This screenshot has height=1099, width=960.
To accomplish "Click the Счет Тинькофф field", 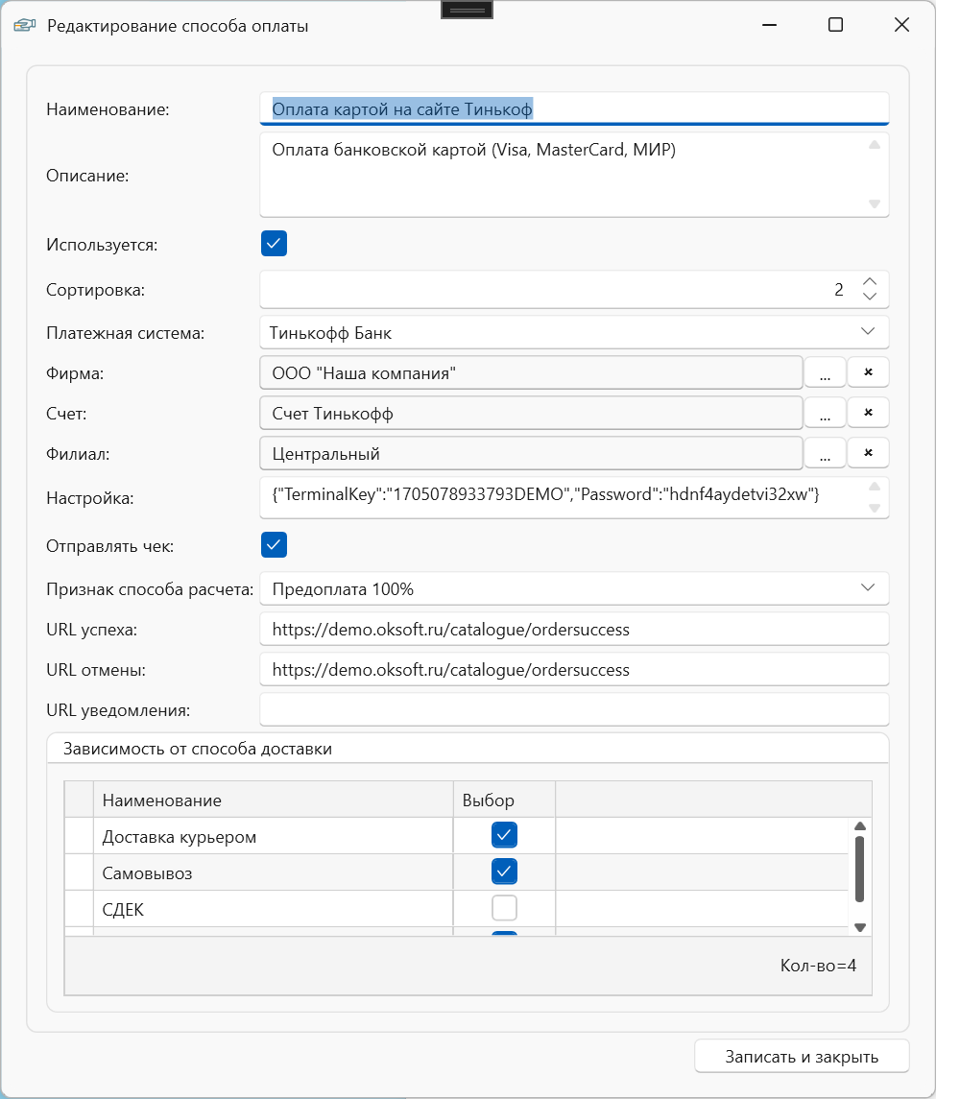I will tap(531, 413).
